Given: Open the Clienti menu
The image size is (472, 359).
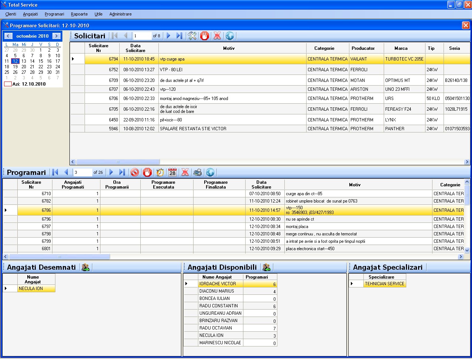Looking at the screenshot, I should pyautogui.click(x=11, y=14).
